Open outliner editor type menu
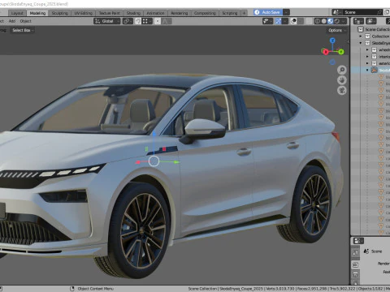Image resolution: width=390 pixels, height=292 pixels. coord(358,21)
